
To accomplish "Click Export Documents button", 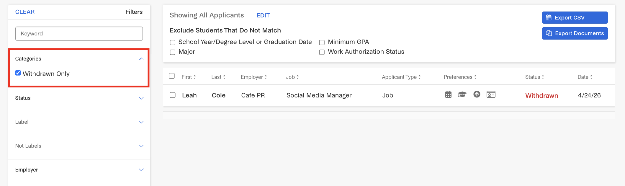I will click(575, 33).
